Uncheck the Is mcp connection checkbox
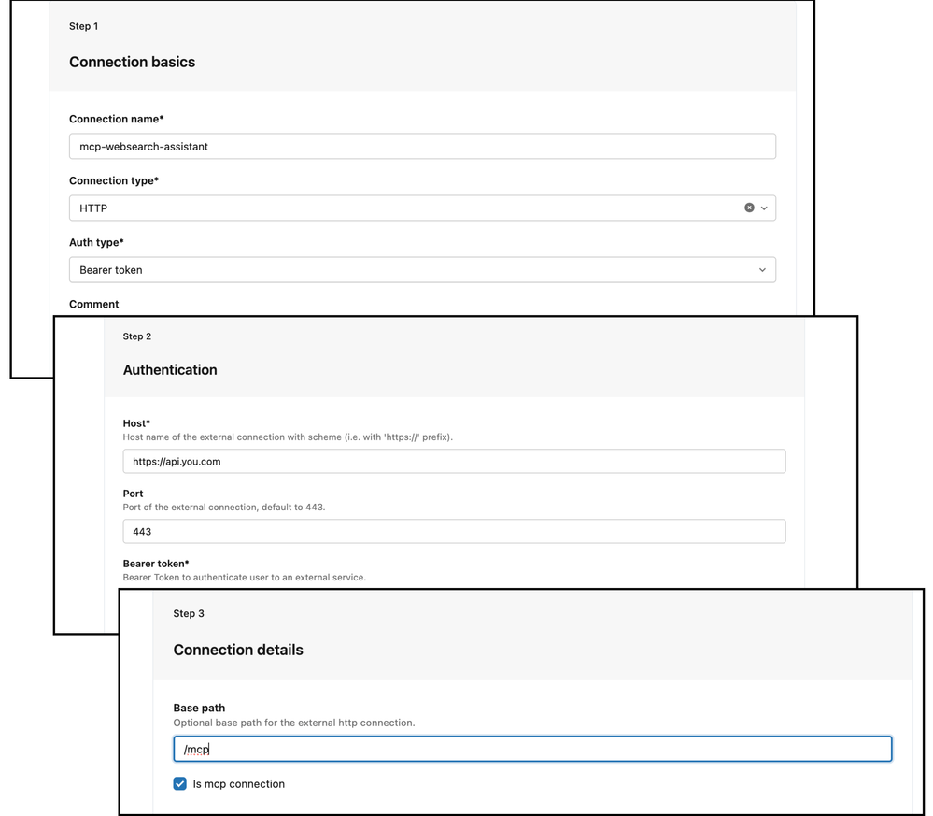Image resolution: width=933 pixels, height=816 pixels. click(180, 783)
